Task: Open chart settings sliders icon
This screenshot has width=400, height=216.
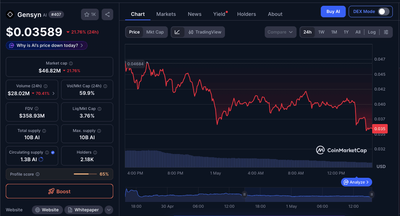Action: point(386,32)
